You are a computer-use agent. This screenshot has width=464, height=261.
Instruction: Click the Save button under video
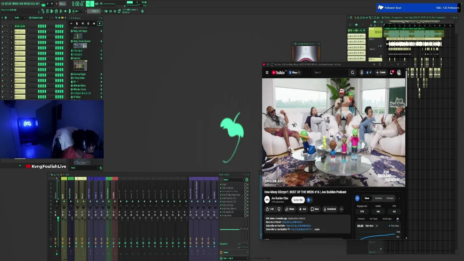point(315,209)
